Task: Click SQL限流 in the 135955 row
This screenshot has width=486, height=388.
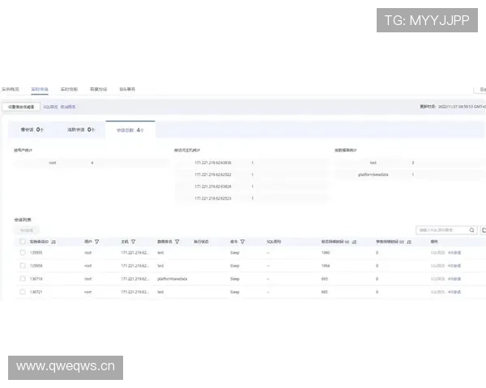Action: [x=437, y=253]
